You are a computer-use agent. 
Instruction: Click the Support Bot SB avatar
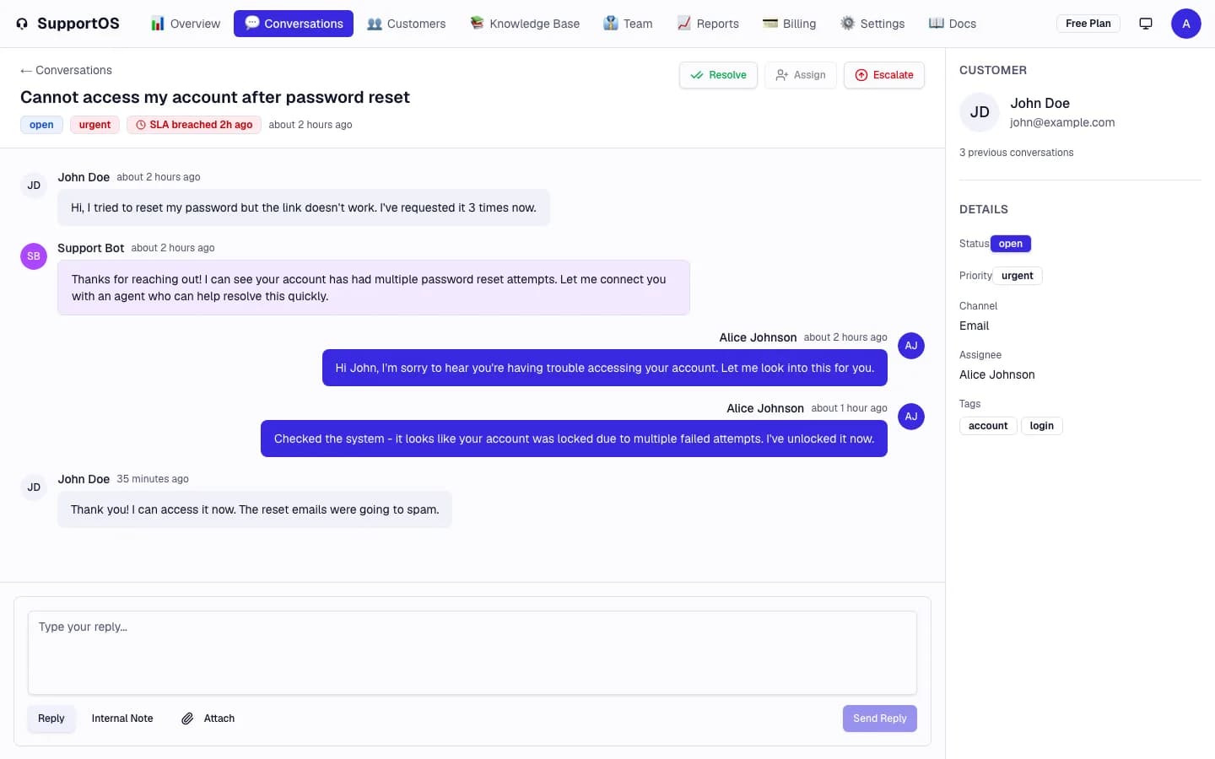click(34, 256)
